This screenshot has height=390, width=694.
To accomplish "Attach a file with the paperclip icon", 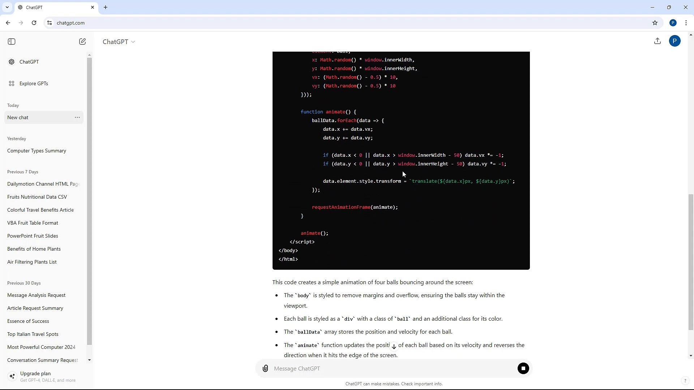I will [x=265, y=368].
